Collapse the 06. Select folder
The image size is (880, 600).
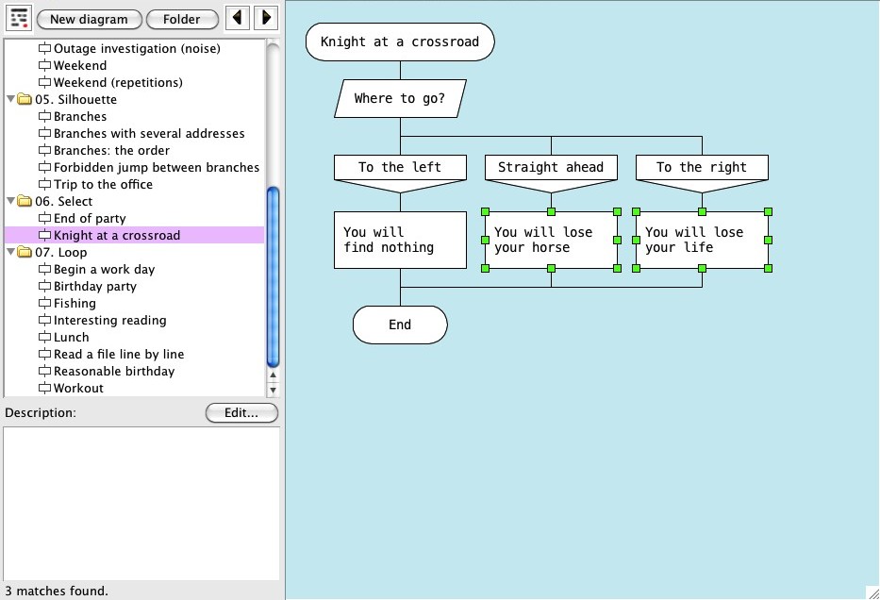click(x=11, y=202)
